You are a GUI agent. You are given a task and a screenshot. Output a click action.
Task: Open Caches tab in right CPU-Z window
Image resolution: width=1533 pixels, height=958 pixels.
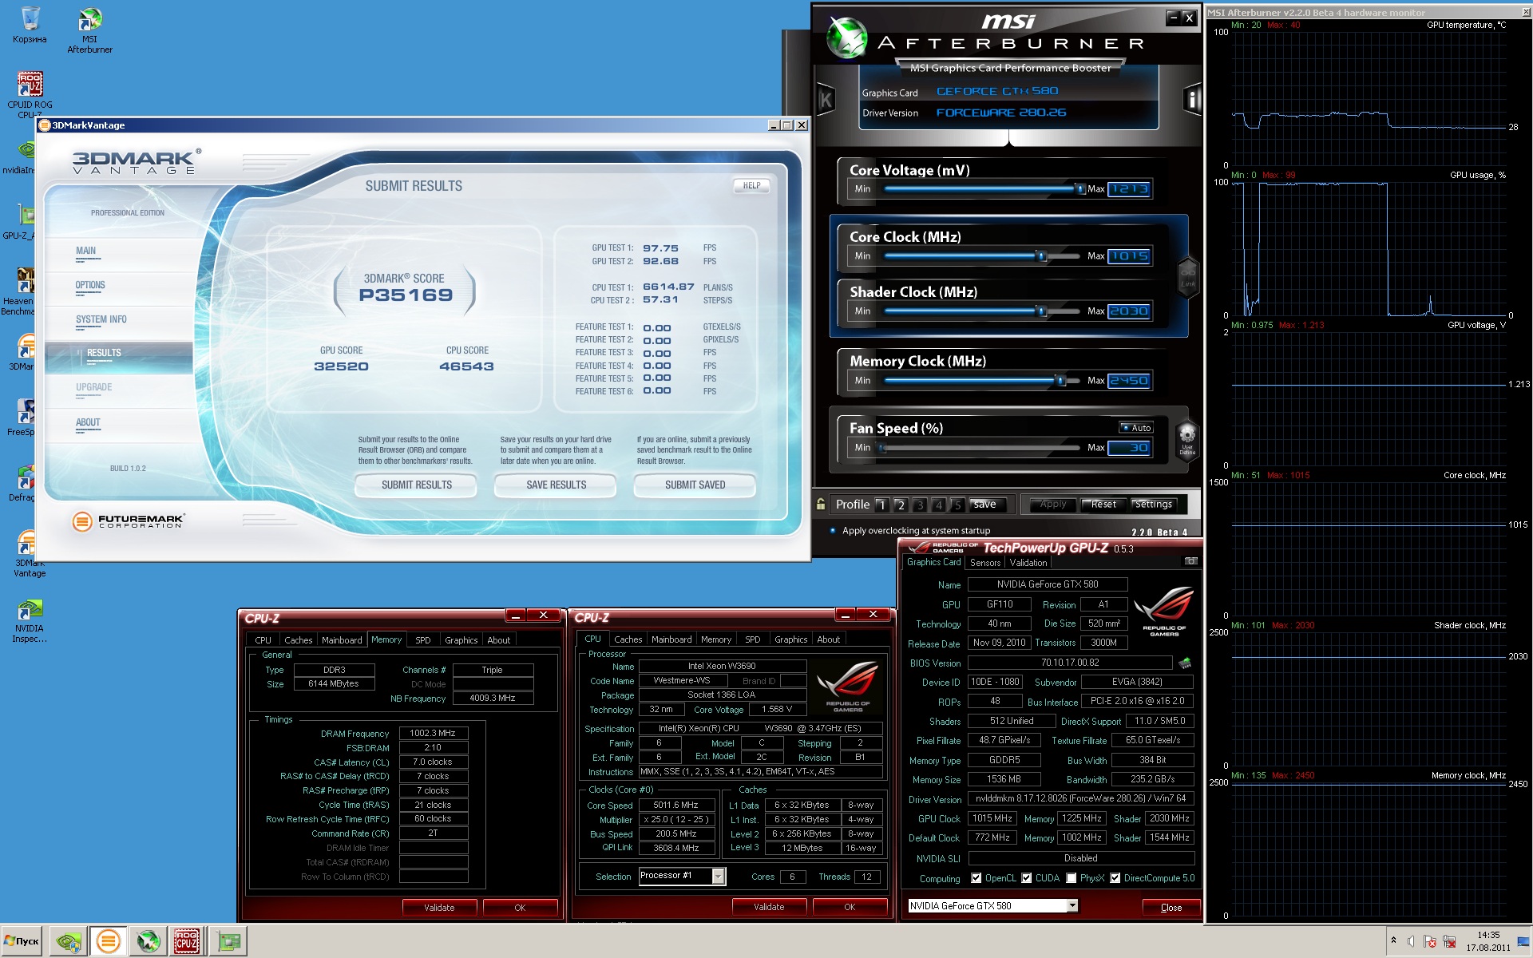click(628, 639)
